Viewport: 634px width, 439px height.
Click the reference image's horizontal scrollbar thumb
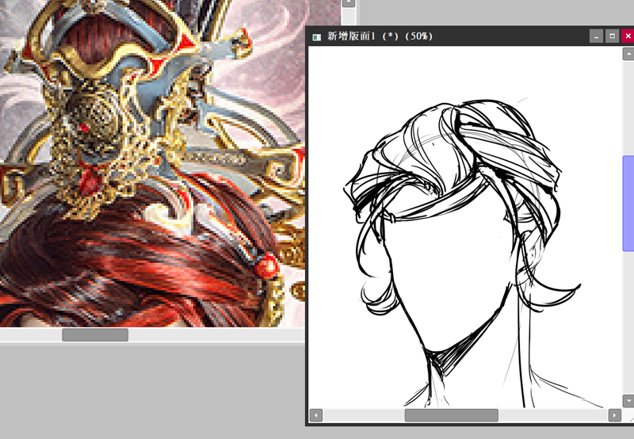point(95,335)
